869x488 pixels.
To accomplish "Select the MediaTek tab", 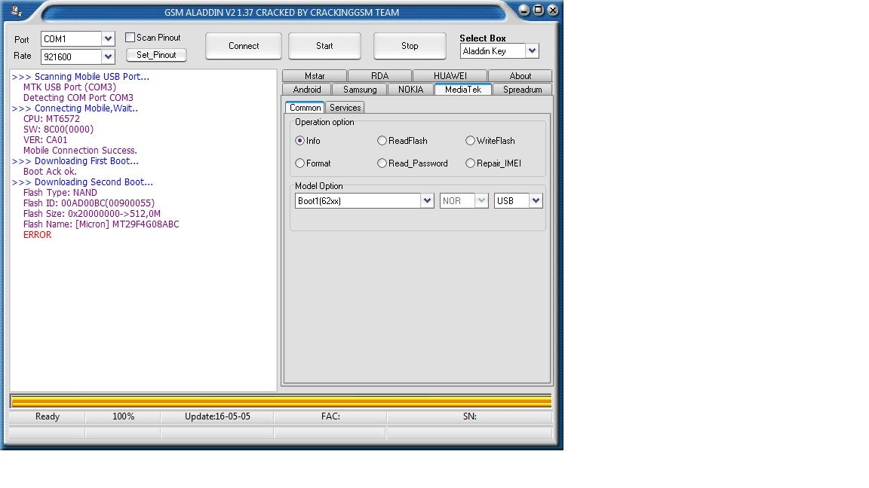I will (x=462, y=89).
